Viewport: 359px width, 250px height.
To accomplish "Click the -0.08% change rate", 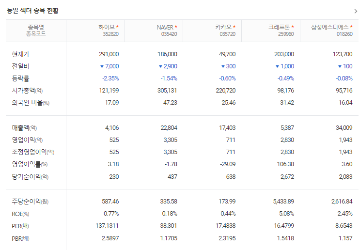I will (x=344, y=78).
